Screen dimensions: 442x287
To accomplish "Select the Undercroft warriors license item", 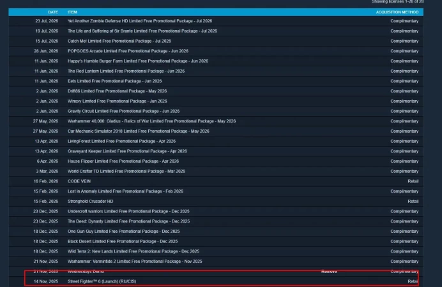I will [128, 211].
